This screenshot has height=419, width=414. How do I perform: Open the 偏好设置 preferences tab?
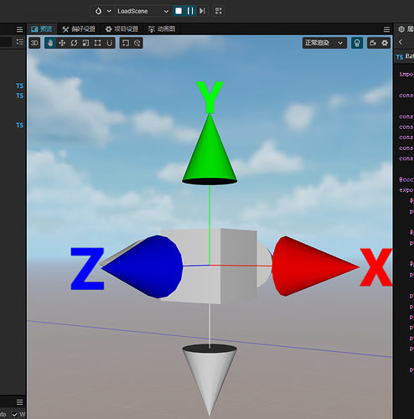point(79,29)
